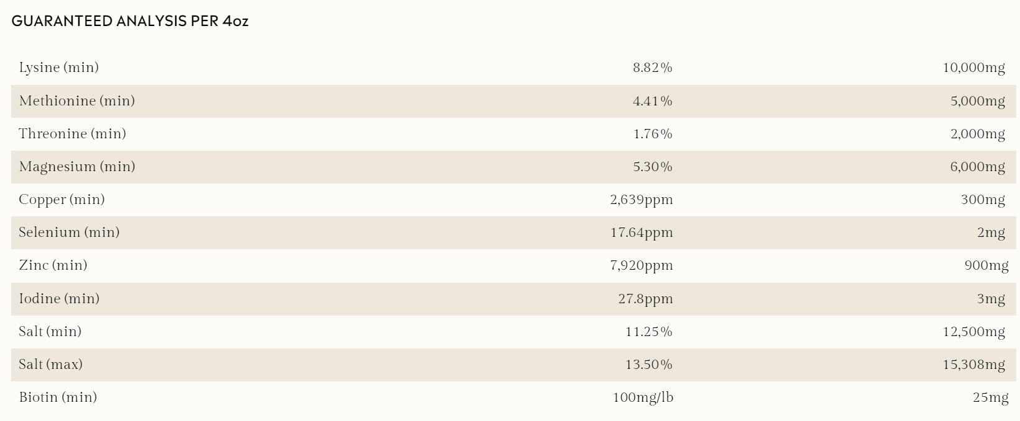The image size is (1020, 421).
Task: Click the 900mg Zinc amount
Action: 986,265
